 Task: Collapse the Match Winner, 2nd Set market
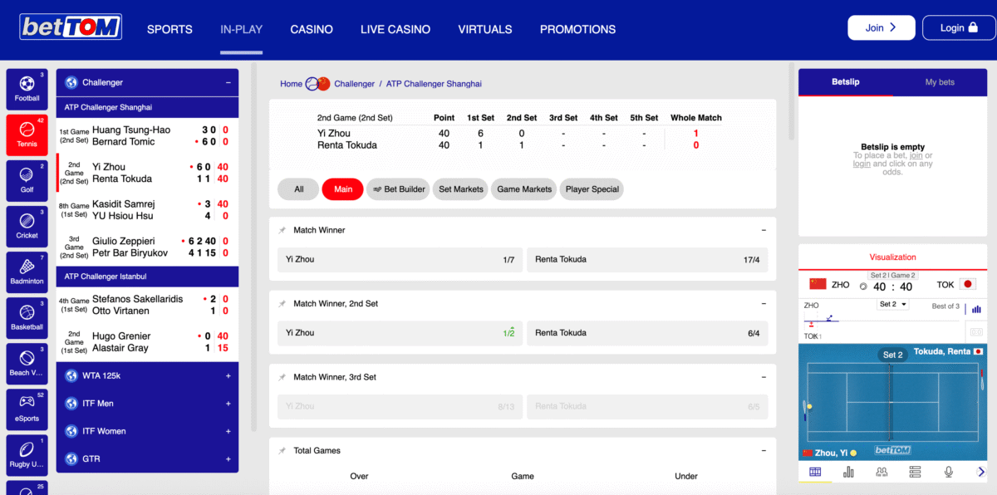pos(764,304)
